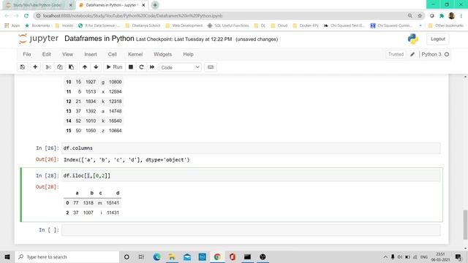Click into the df.columns code cell

[x=251, y=148]
